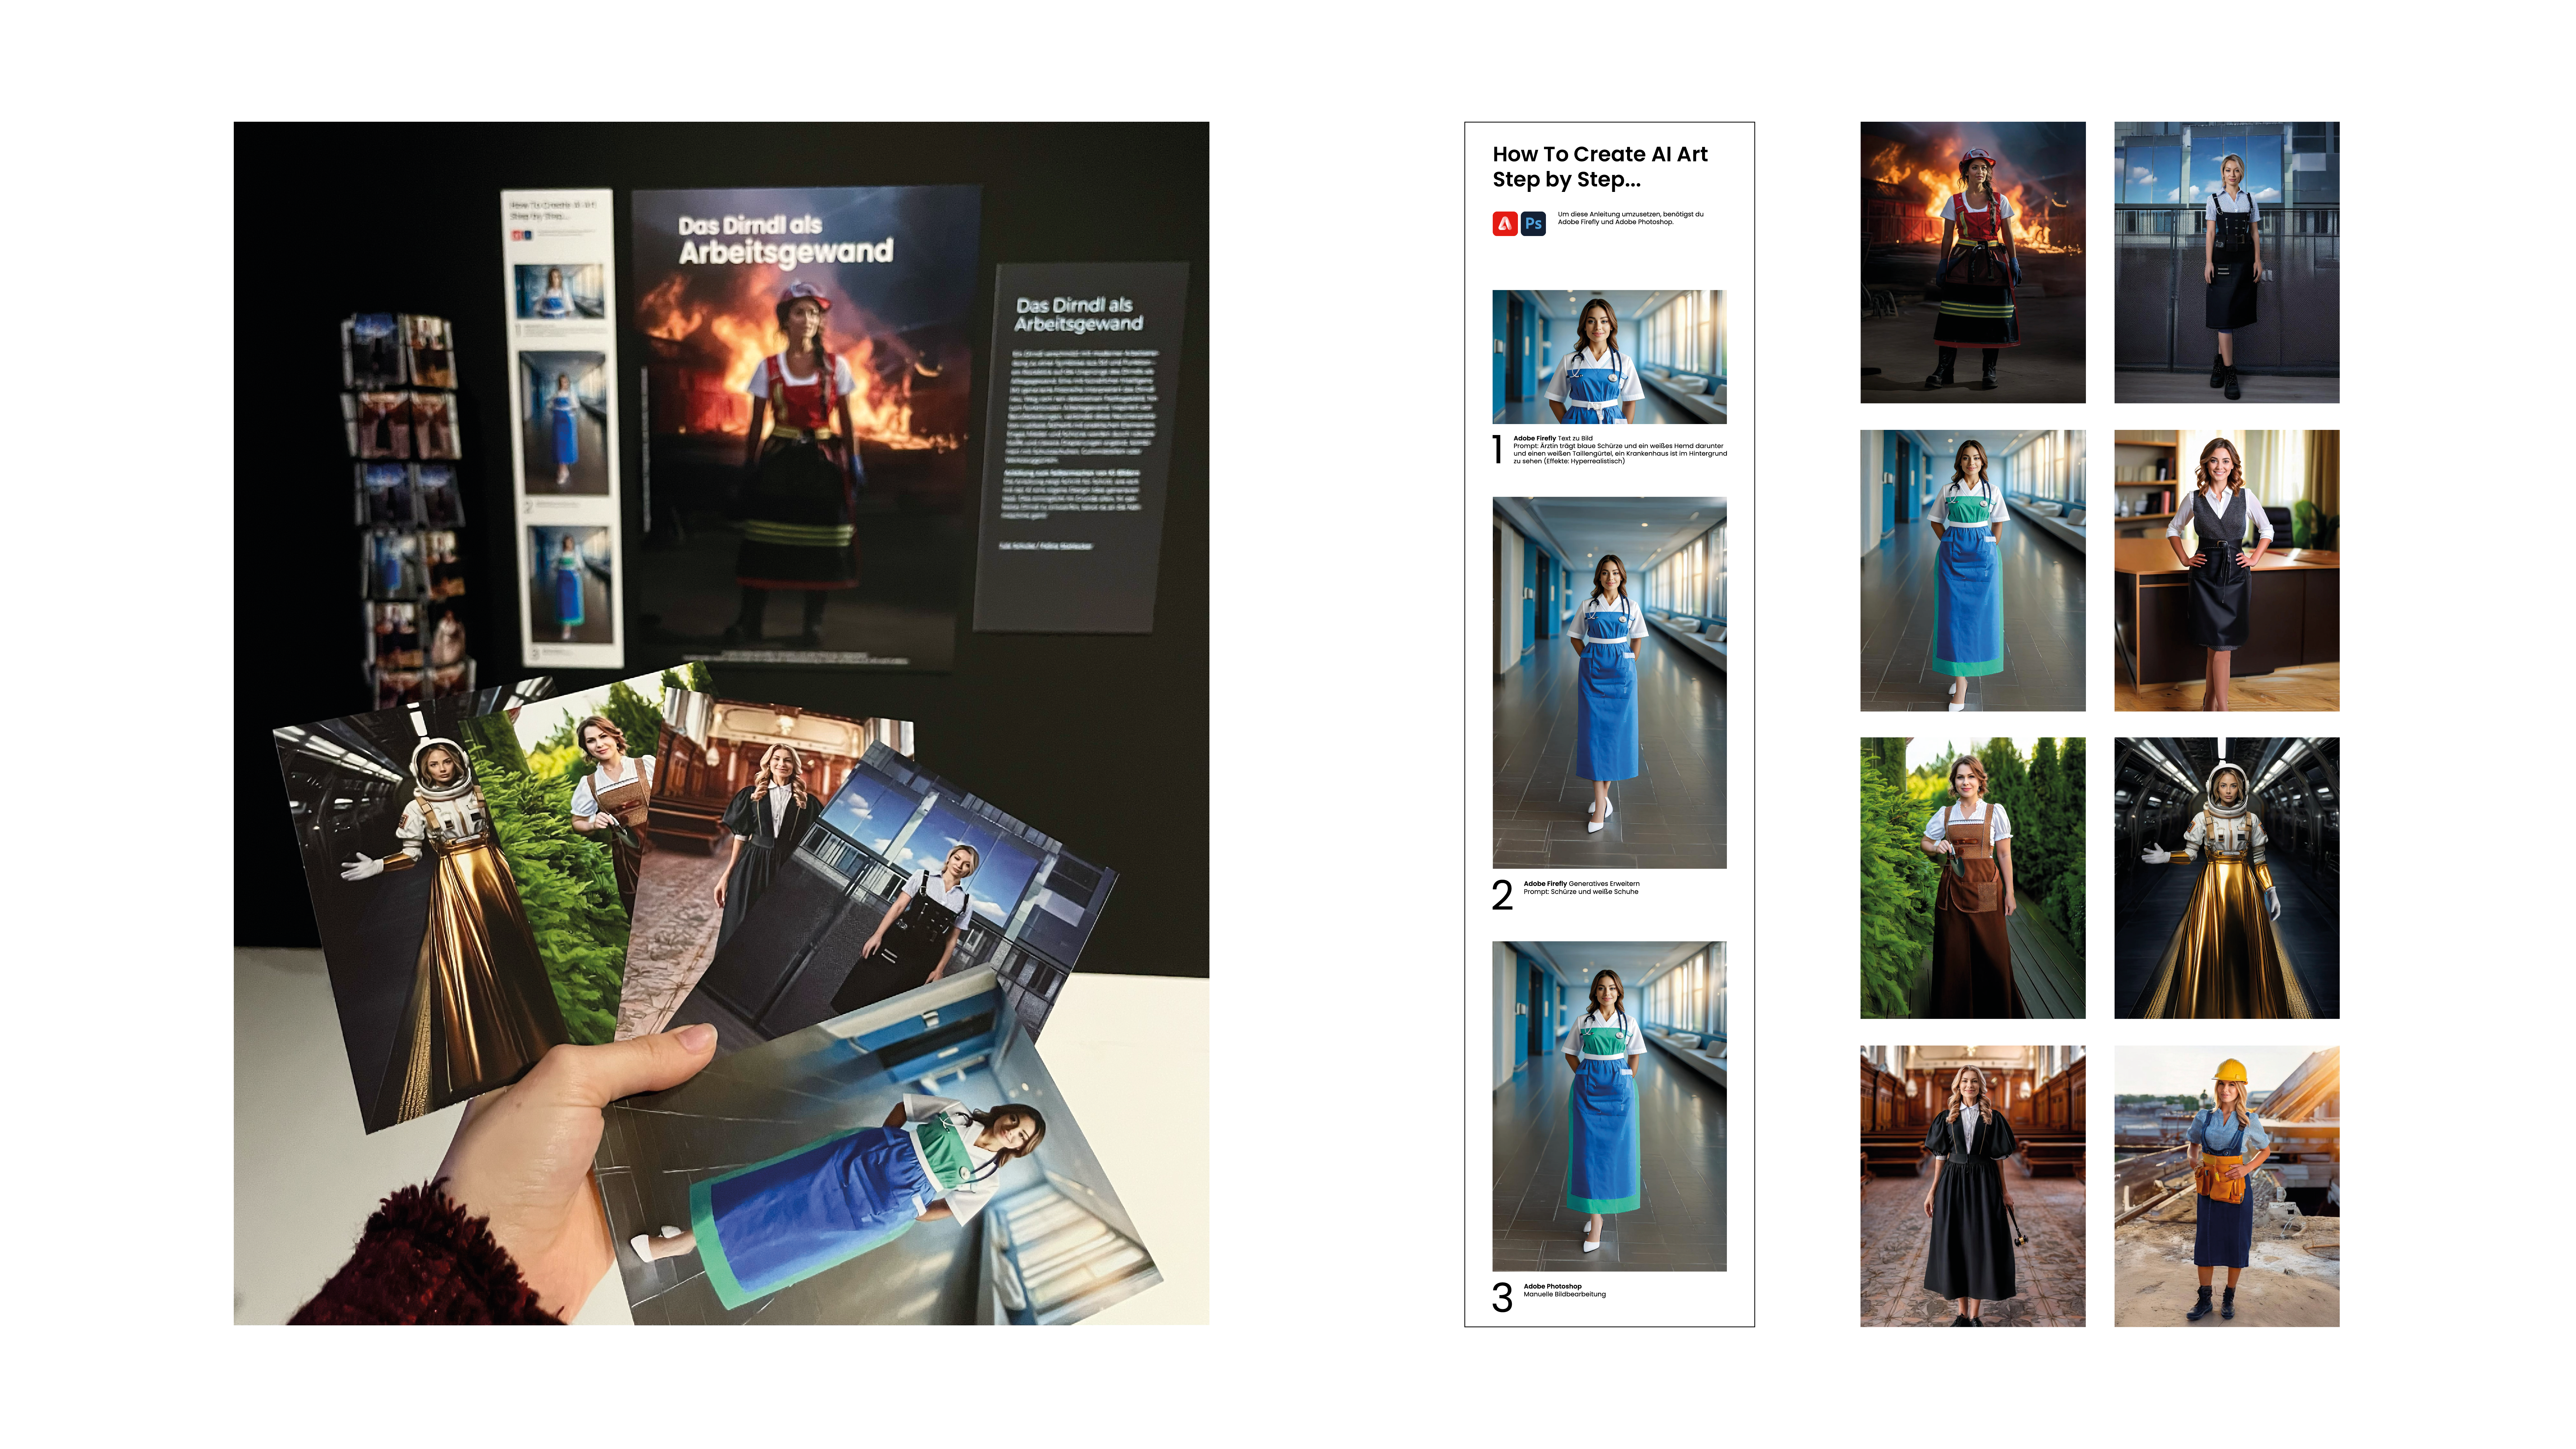Open step 1 nurse portrait image
Screen dimensions: 2576x1449
click(x=1609, y=357)
